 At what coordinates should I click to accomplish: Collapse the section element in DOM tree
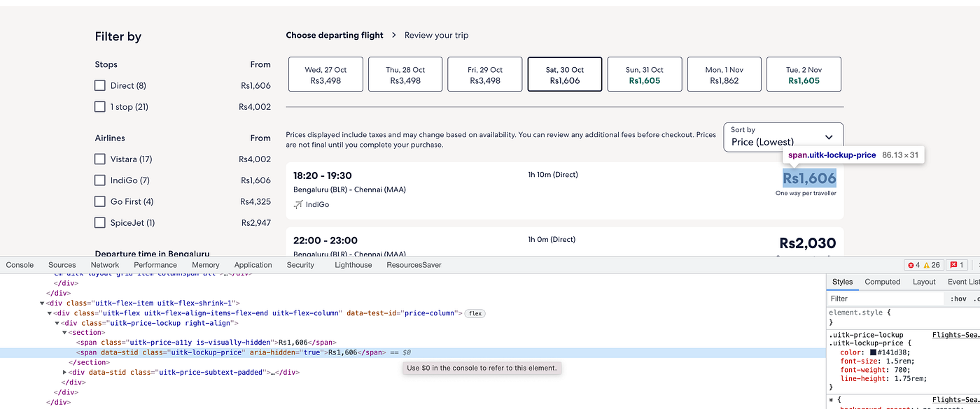[65, 333]
